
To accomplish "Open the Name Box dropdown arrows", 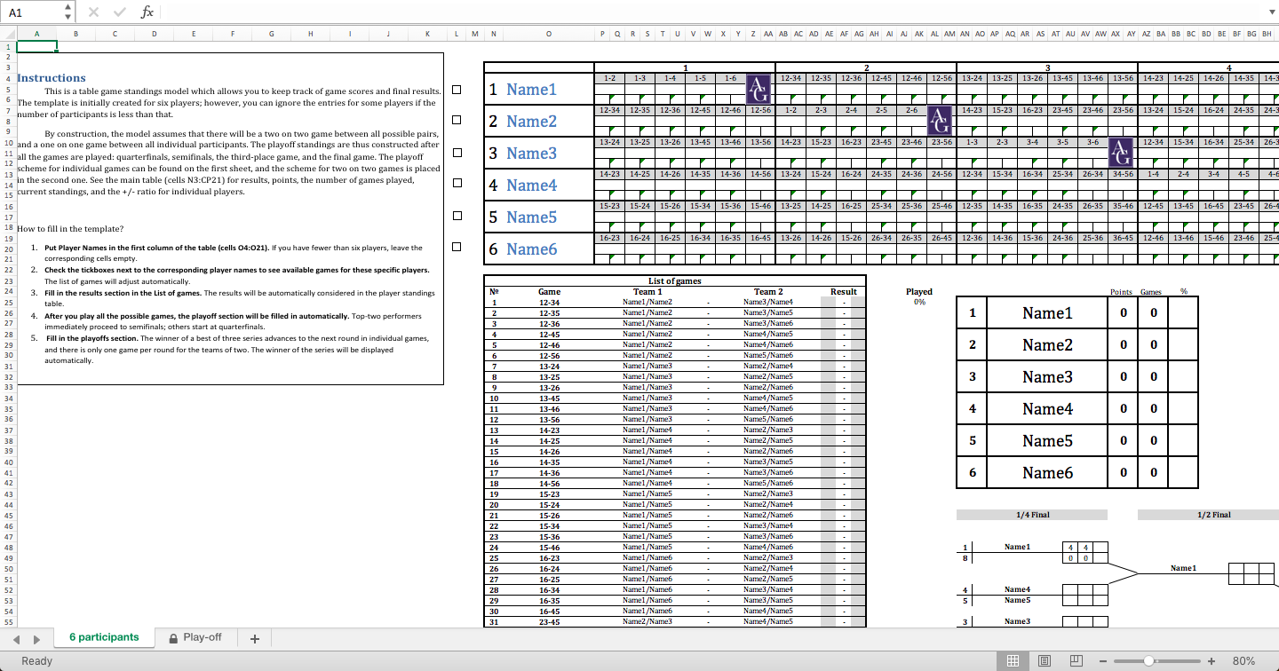I will click(x=69, y=12).
